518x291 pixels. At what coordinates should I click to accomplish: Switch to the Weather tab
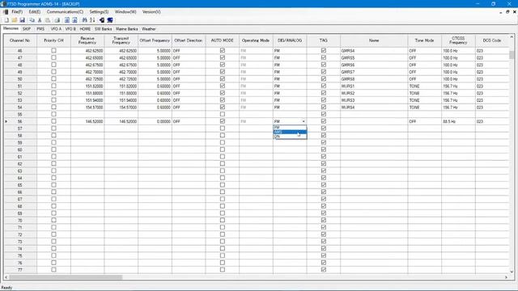149,29
